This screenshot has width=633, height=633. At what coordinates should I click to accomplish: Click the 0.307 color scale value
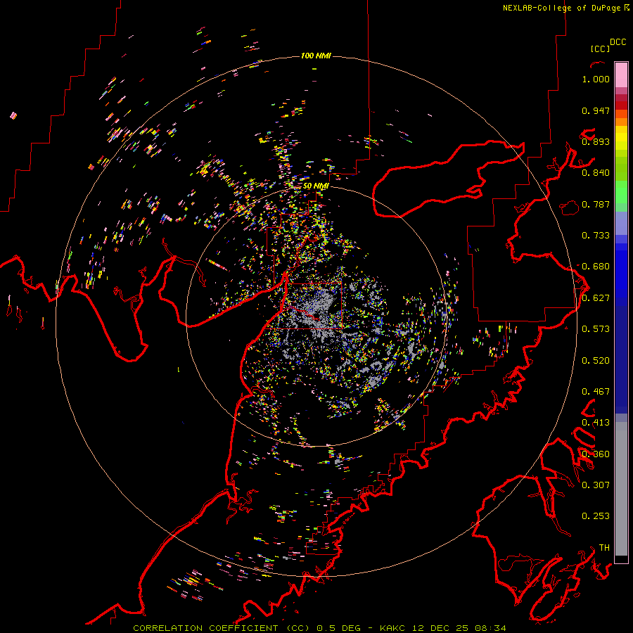click(596, 485)
